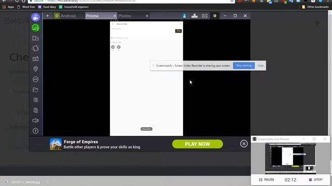The width and height of the screenshot is (332, 186).
Task: Click the Stop sharing button
Action: 244,66
